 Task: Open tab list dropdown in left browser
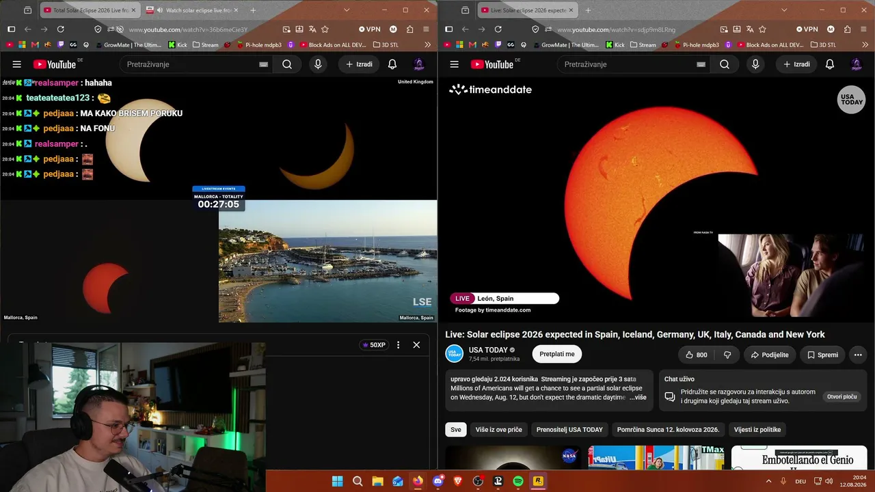(347, 10)
